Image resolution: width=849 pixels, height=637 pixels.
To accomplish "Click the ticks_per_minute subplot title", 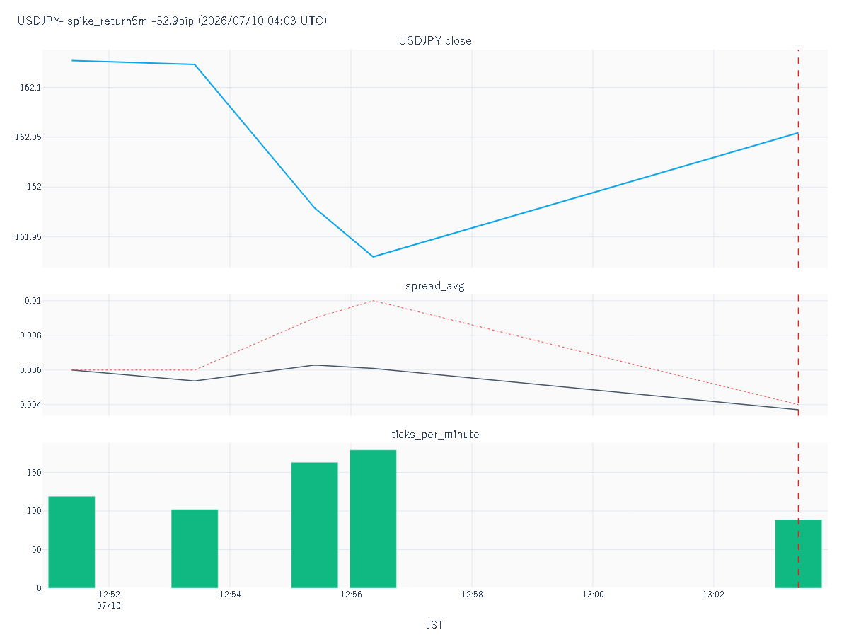I will click(x=435, y=435).
